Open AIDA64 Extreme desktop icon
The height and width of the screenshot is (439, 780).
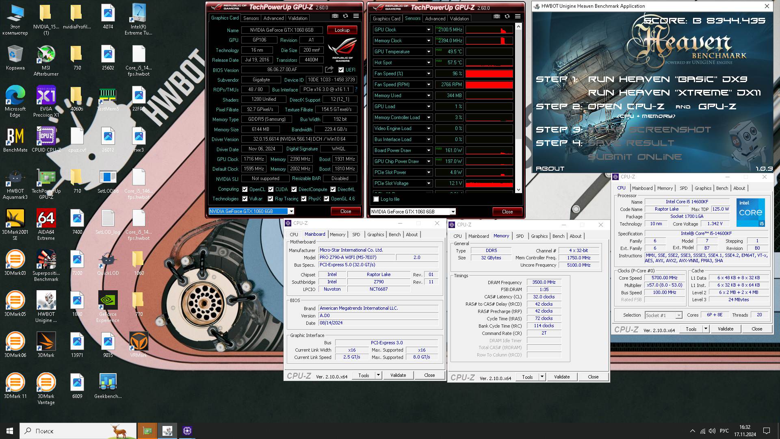click(x=46, y=225)
